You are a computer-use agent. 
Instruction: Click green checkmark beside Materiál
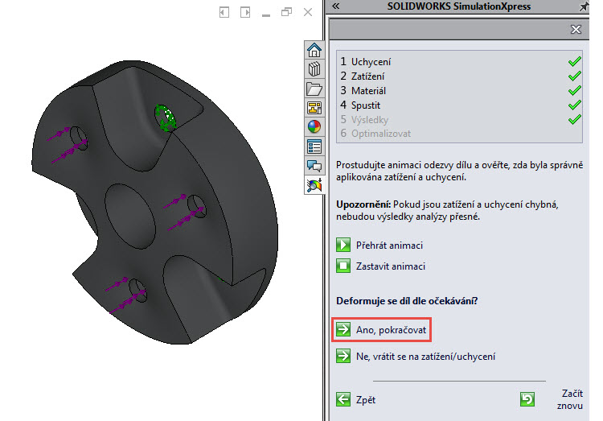tap(575, 90)
